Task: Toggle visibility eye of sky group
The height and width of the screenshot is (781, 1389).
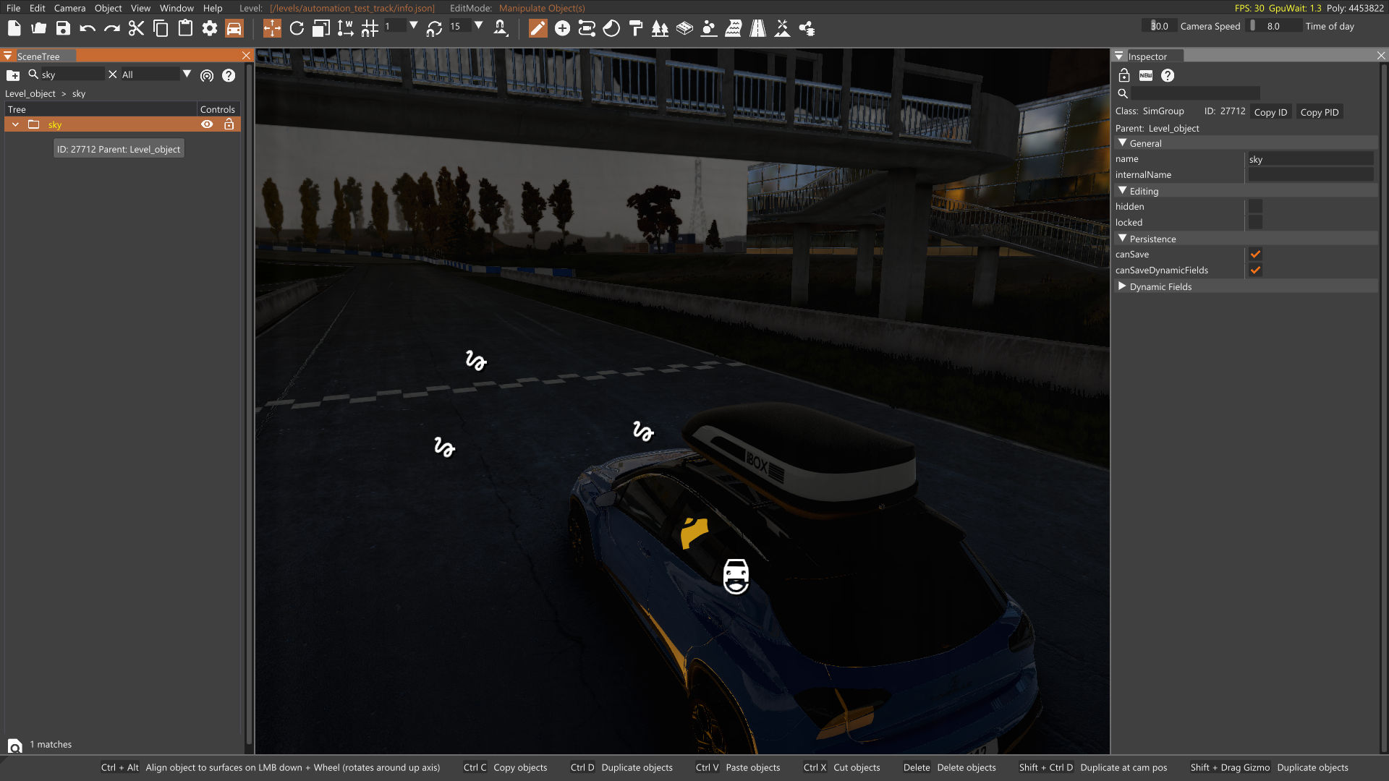Action: [207, 124]
